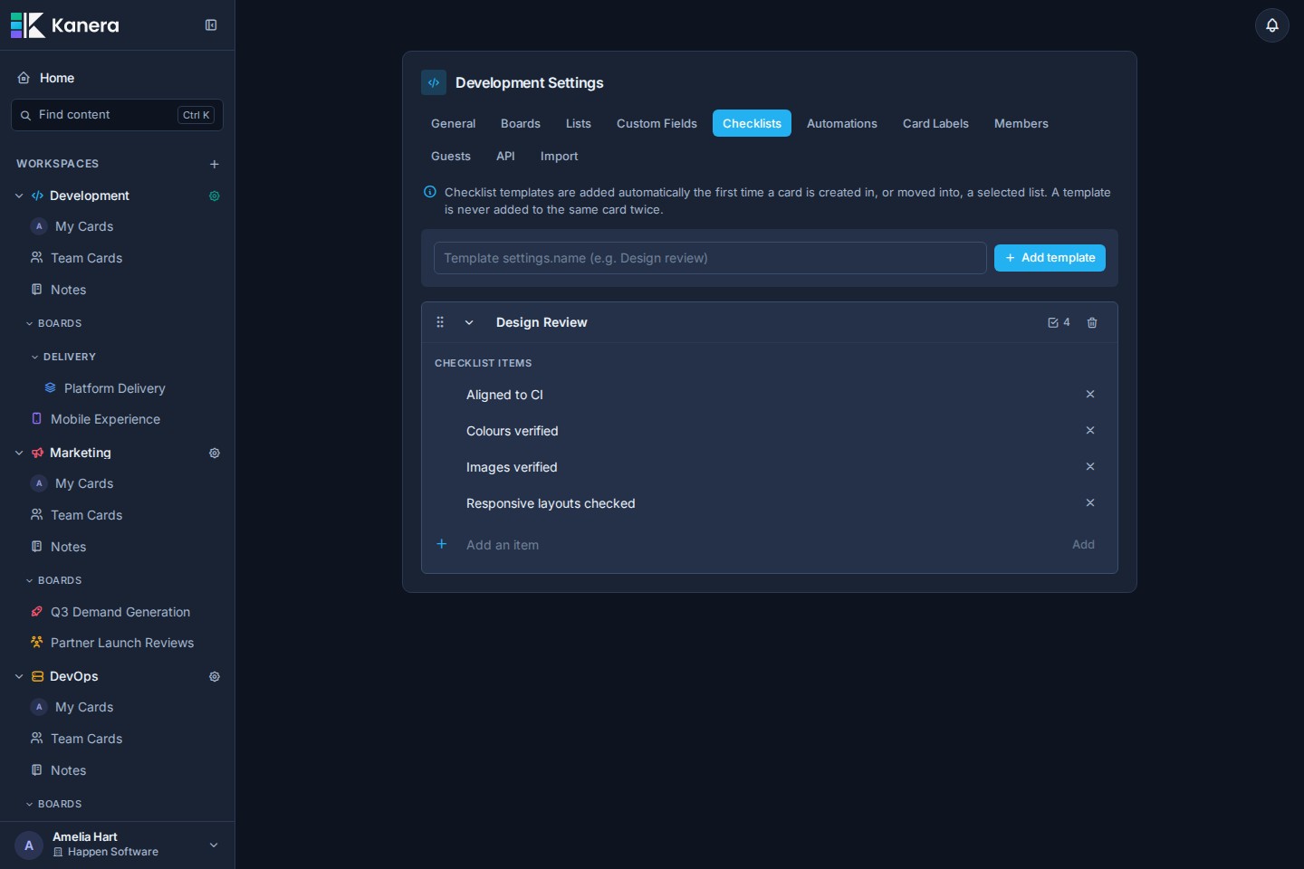Collapse the DevOps workspace
1304x869 pixels.
click(19, 676)
